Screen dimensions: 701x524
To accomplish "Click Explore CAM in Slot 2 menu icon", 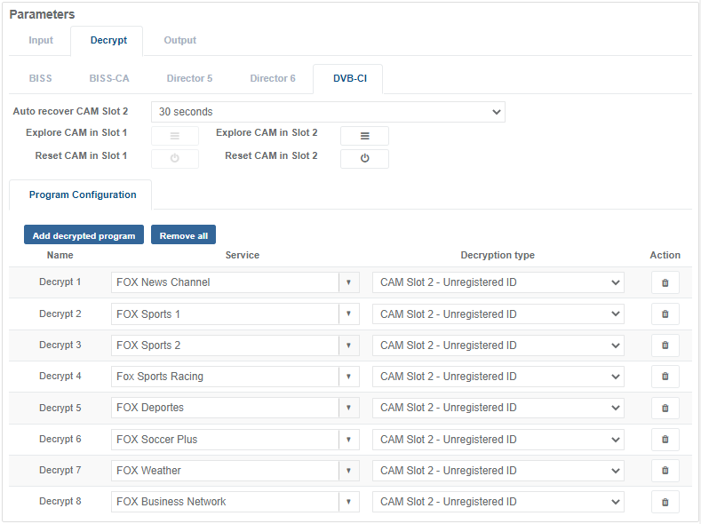I will [364, 136].
